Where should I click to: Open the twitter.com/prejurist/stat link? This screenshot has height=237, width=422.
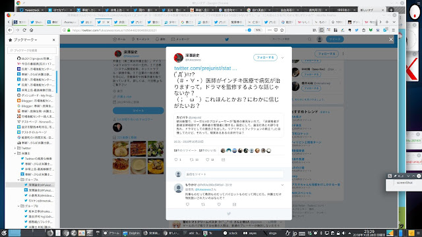pyautogui.click(x=206, y=68)
